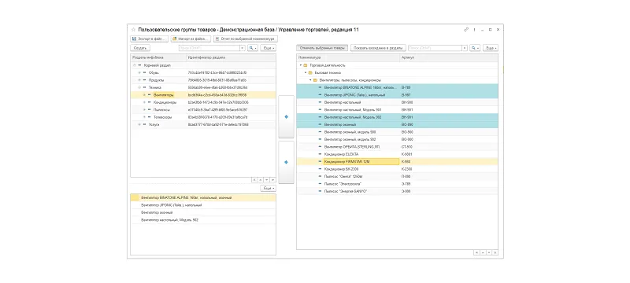This screenshot has height=283, width=630.
Task: Expand the Продукты section node
Action: click(x=139, y=80)
